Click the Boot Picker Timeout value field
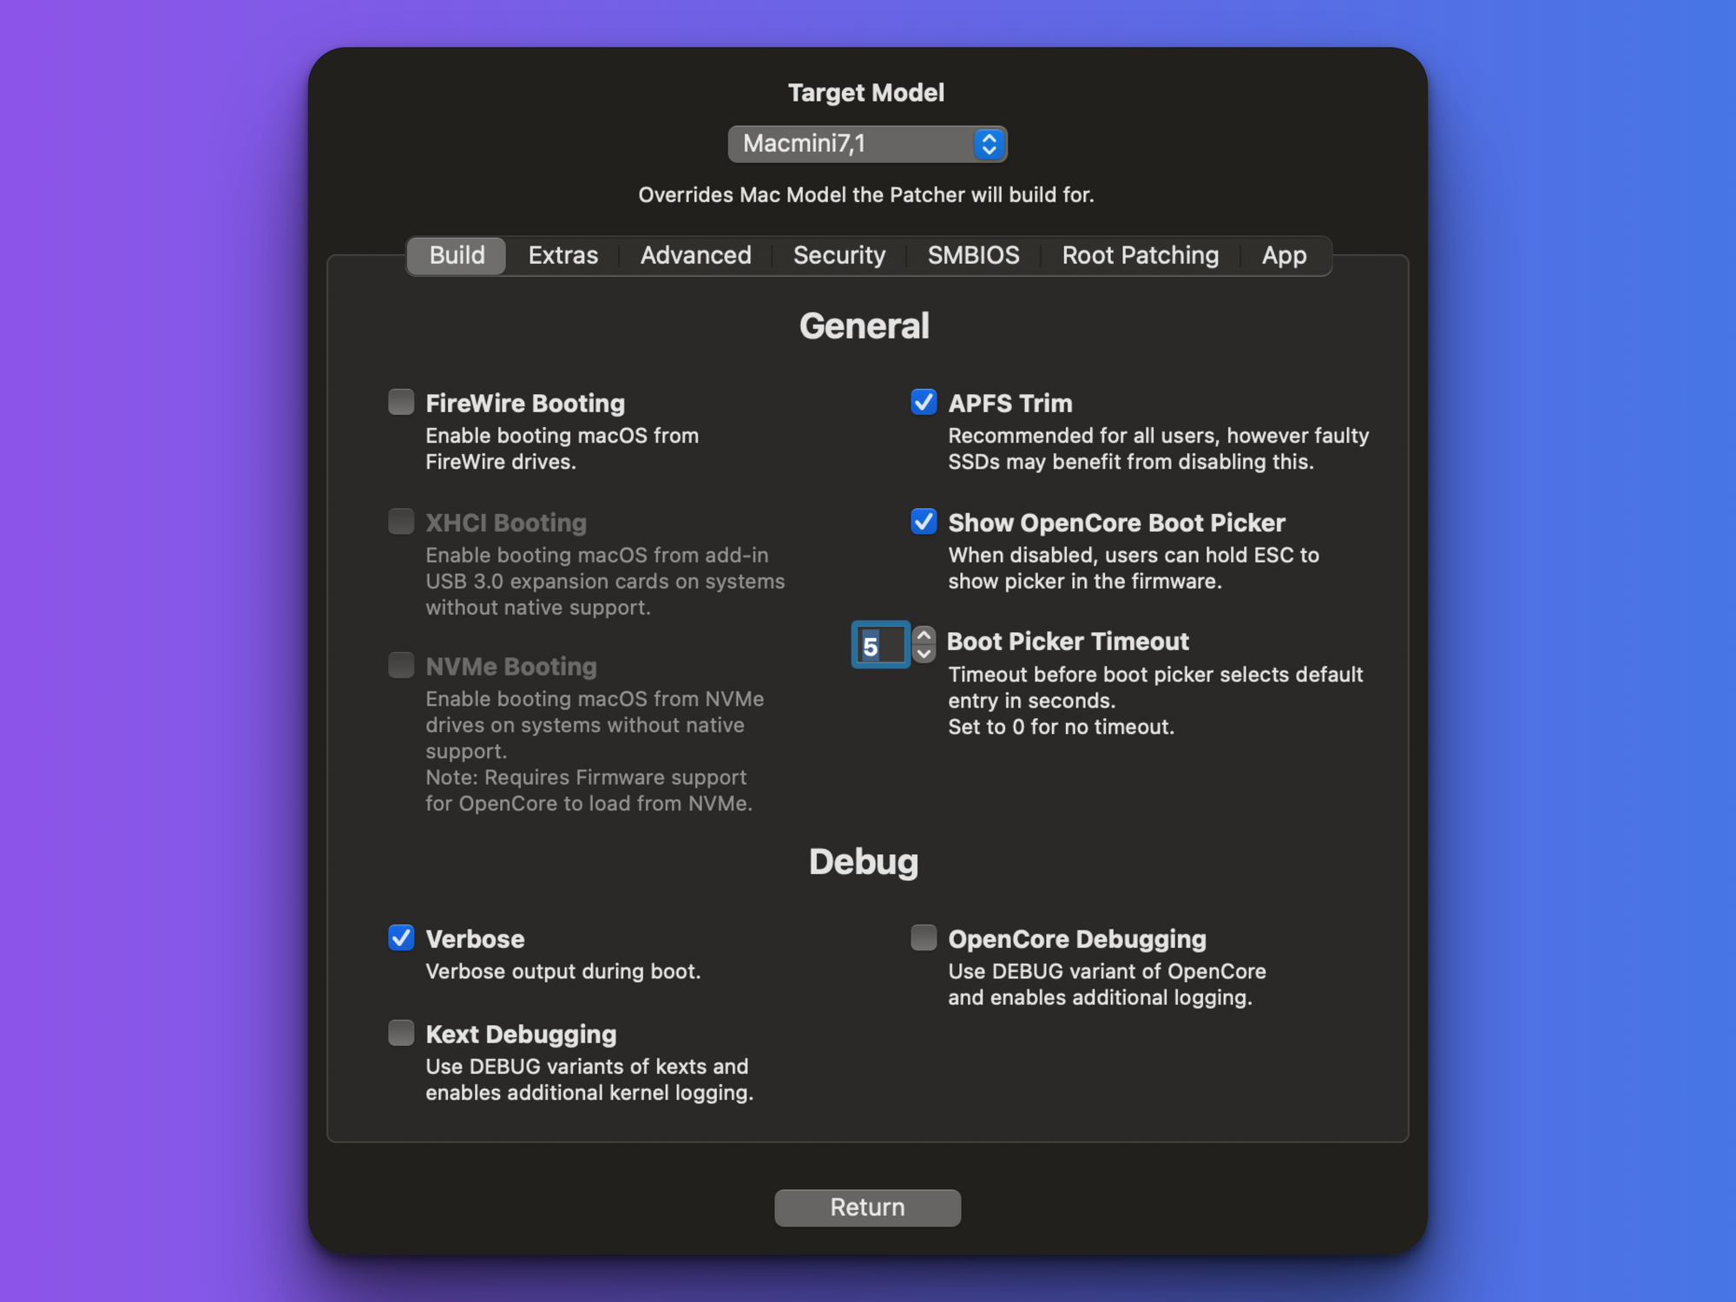Image resolution: width=1736 pixels, height=1302 pixels. click(881, 645)
